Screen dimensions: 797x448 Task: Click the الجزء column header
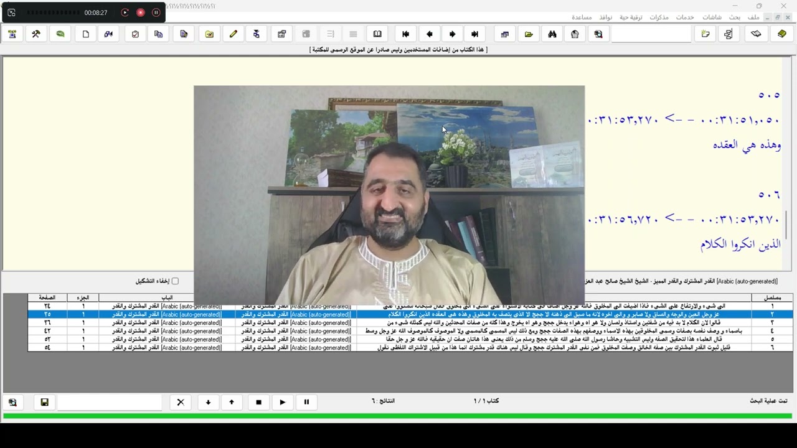tap(83, 297)
